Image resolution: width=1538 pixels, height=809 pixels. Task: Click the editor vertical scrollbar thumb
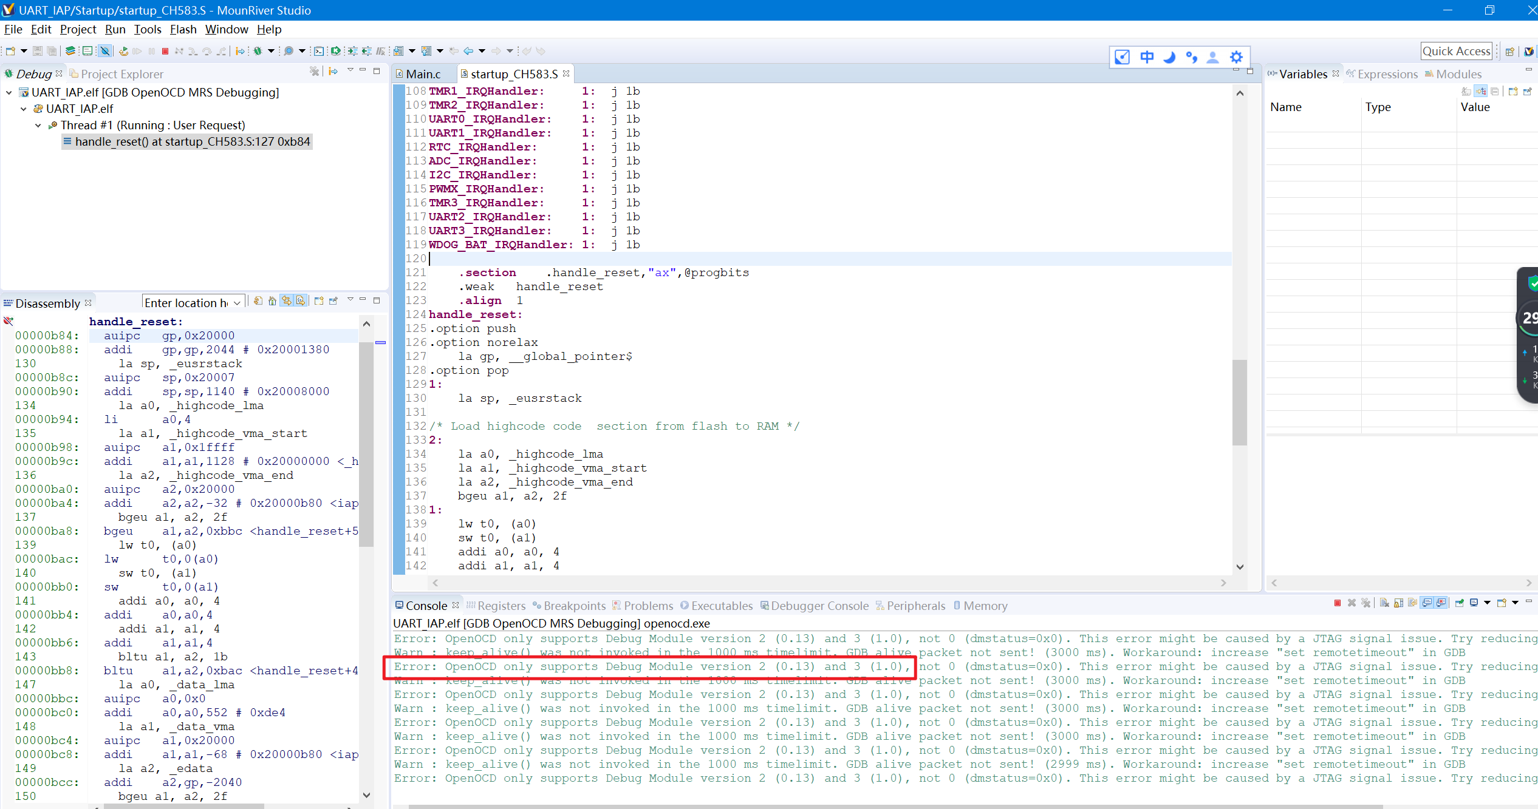pos(1240,403)
